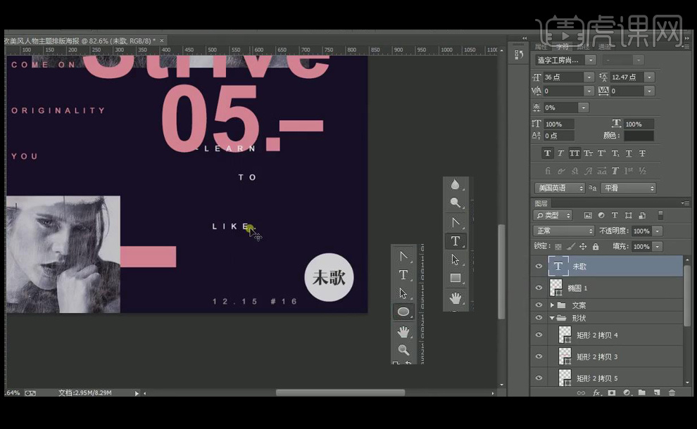This screenshot has height=429, width=697.
Task: Open the History panel icon
Action: tap(518, 55)
